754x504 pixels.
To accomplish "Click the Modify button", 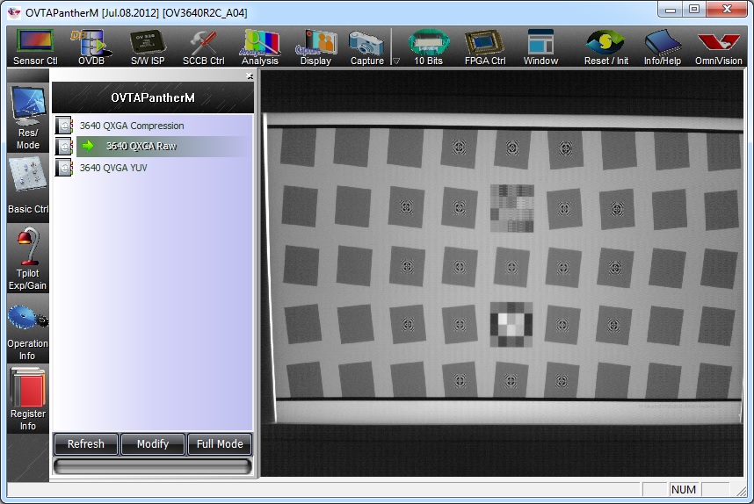I will (153, 444).
